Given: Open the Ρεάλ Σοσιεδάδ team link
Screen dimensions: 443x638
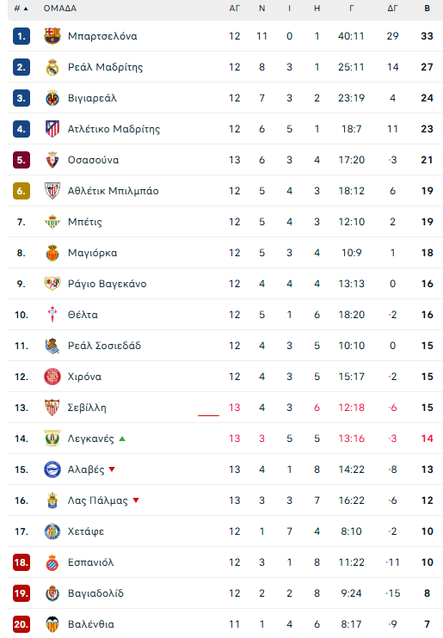Looking at the screenshot, I should pos(104,346).
